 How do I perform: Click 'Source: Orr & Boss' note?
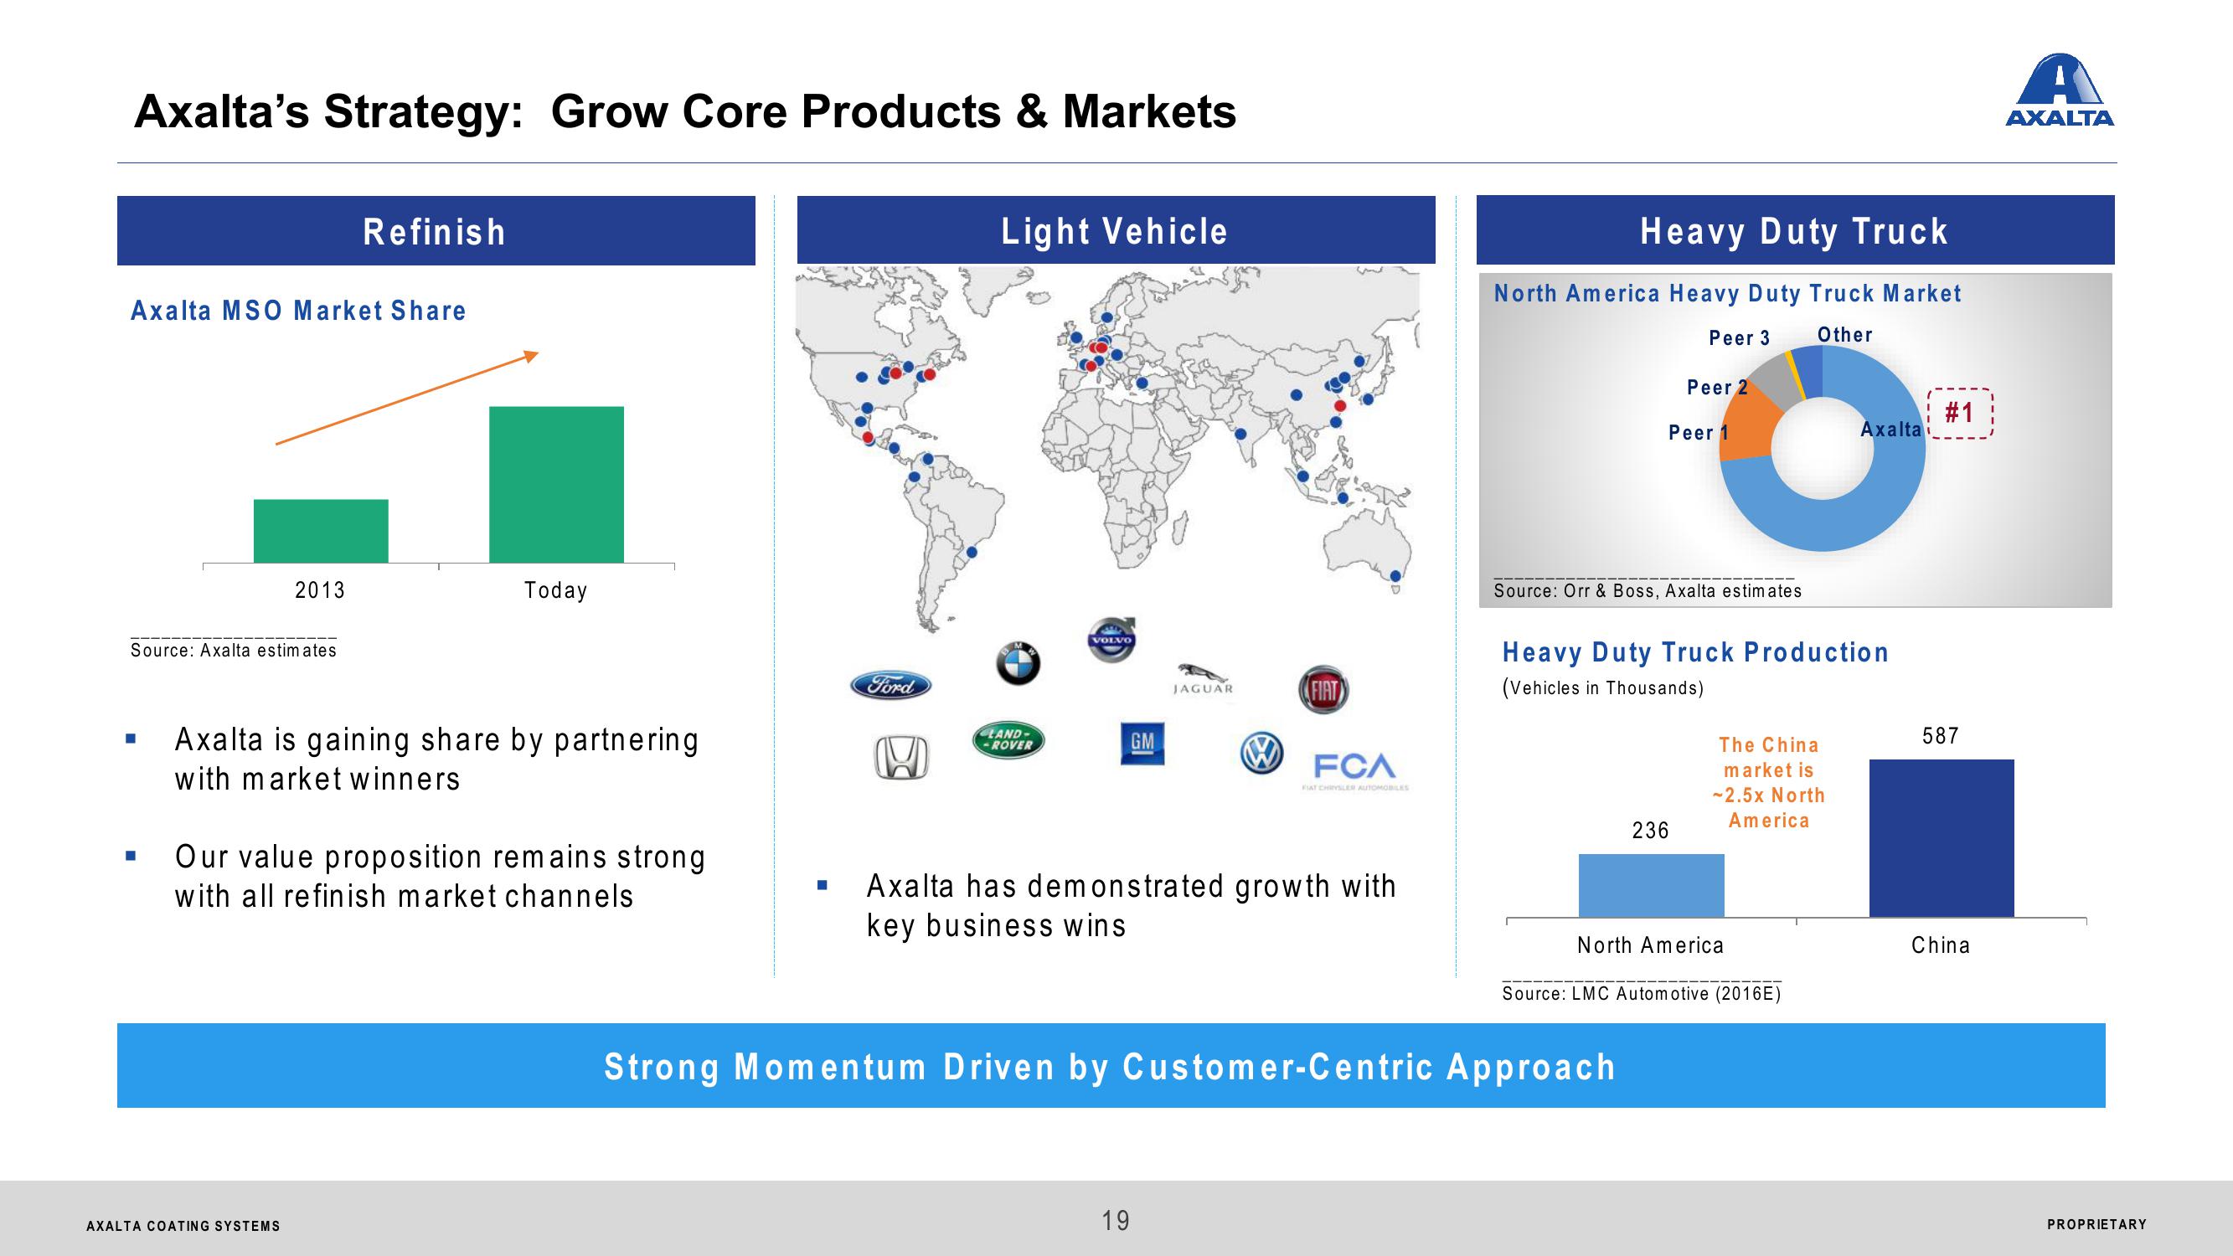[x=1647, y=591]
